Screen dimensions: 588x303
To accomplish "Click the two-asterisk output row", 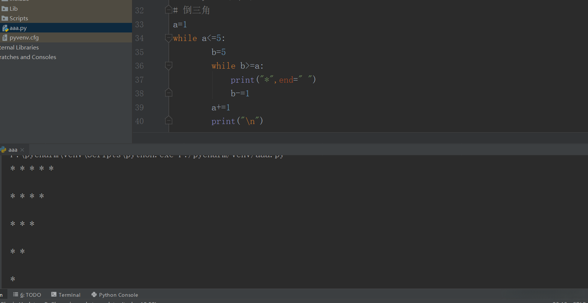I will tap(18, 251).
